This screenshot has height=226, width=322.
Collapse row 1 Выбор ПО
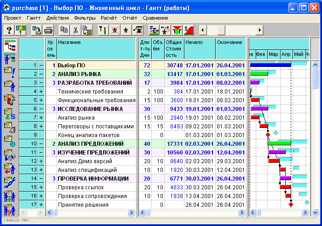[41, 65]
